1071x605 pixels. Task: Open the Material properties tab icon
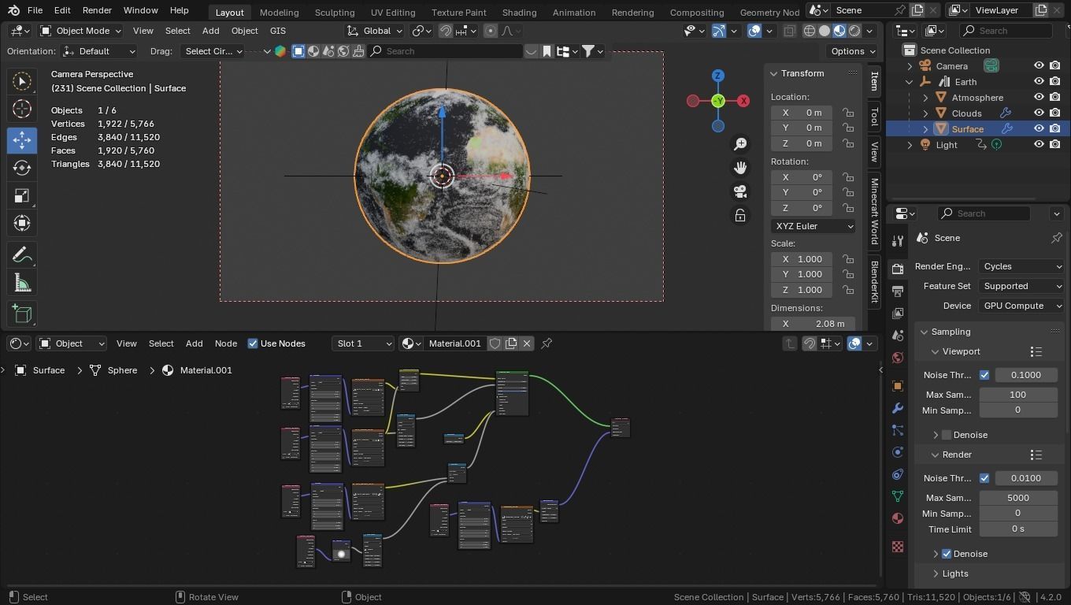(898, 518)
